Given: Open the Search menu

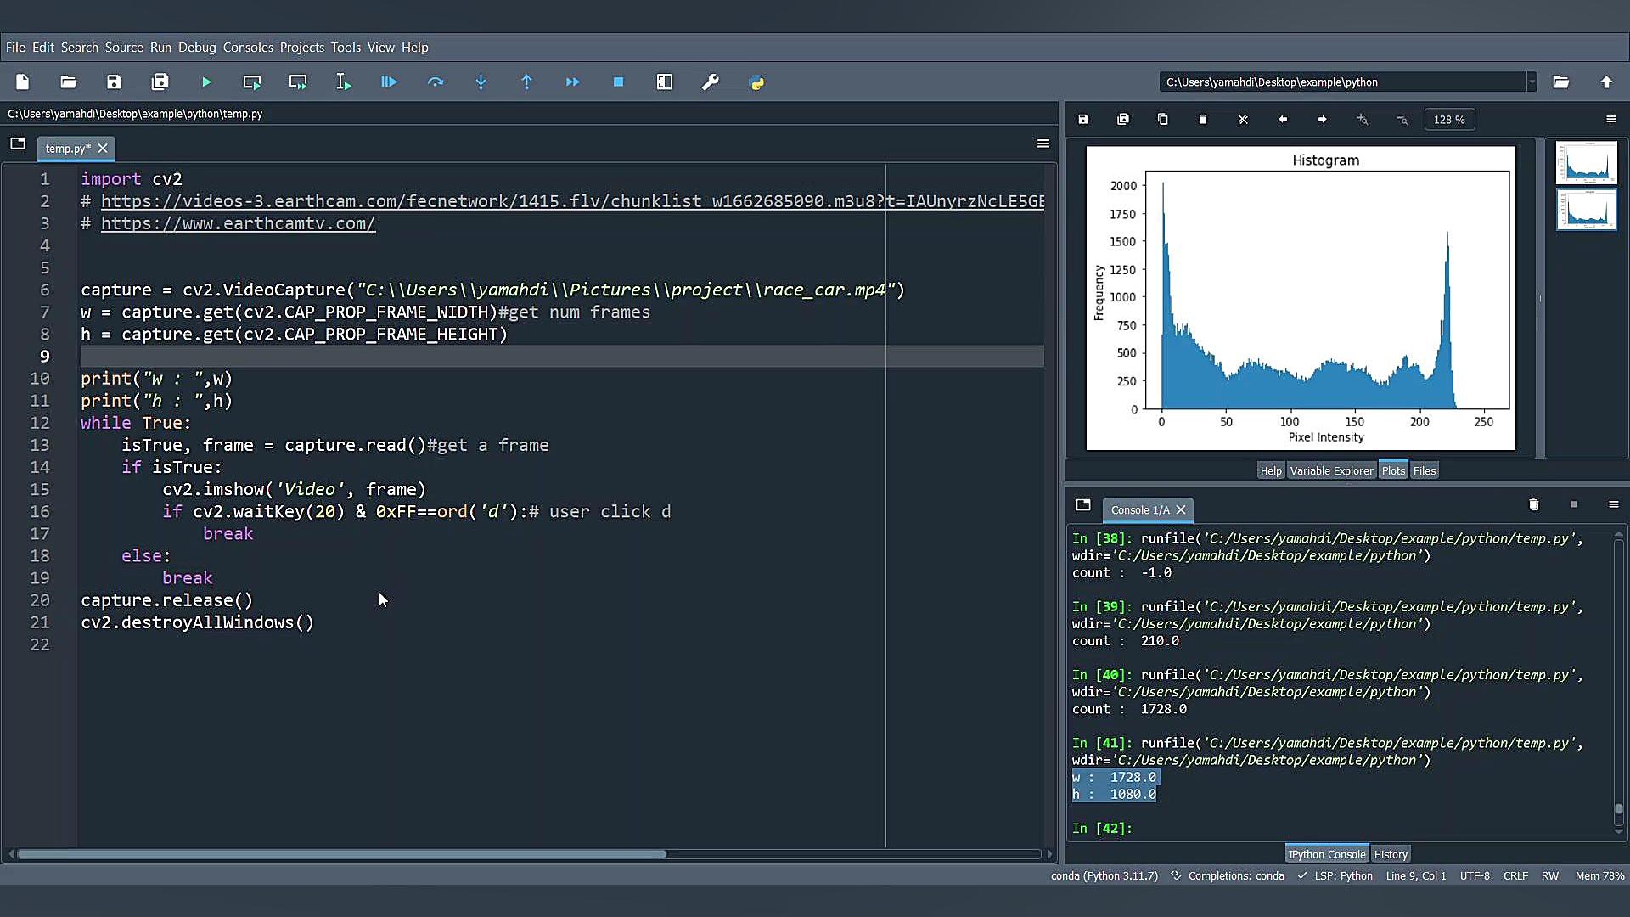Looking at the screenshot, I should pyautogui.click(x=80, y=48).
